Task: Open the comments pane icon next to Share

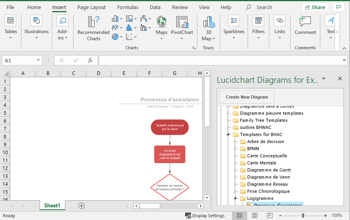Action: pos(339,7)
